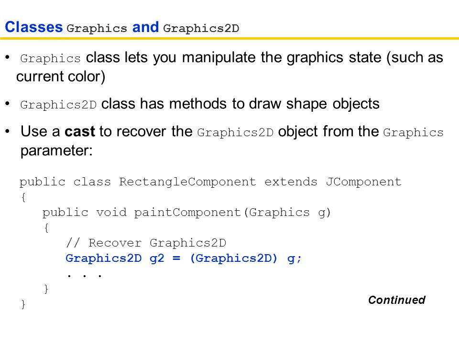Click 'current color)' text in first bullet

click(61, 76)
